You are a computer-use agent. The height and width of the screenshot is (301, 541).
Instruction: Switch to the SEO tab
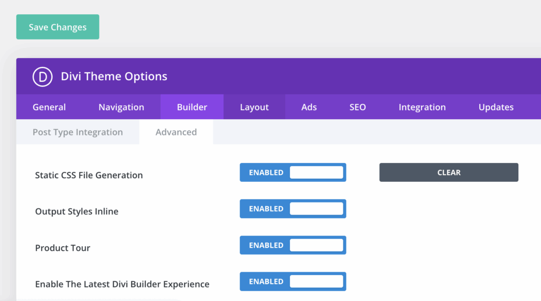pos(358,107)
